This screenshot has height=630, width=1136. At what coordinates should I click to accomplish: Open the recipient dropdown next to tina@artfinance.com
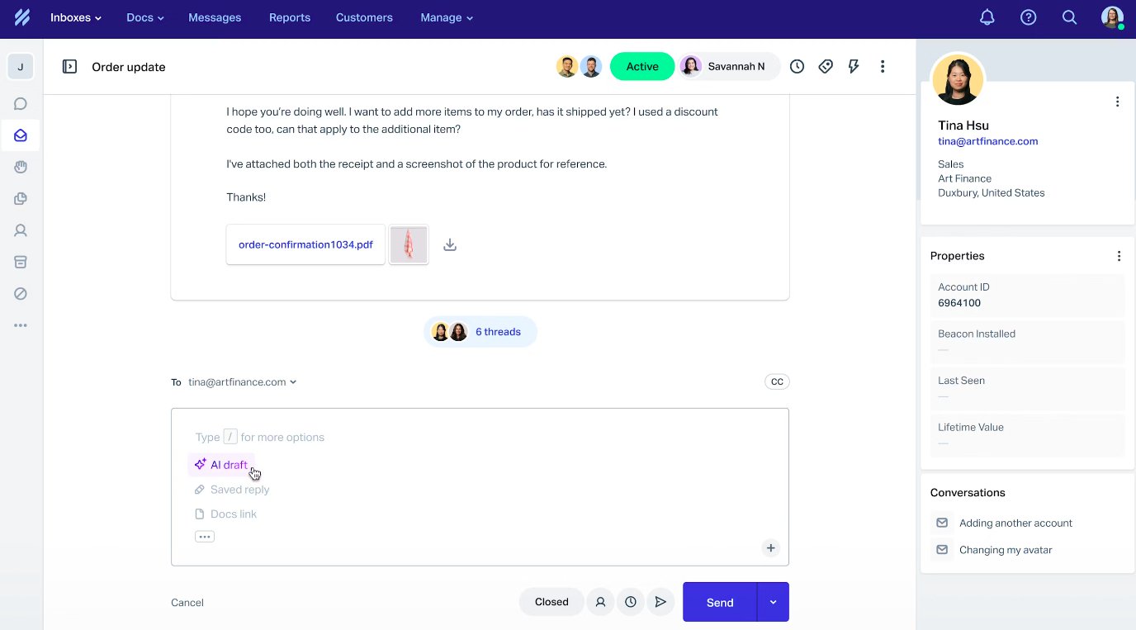pos(294,381)
